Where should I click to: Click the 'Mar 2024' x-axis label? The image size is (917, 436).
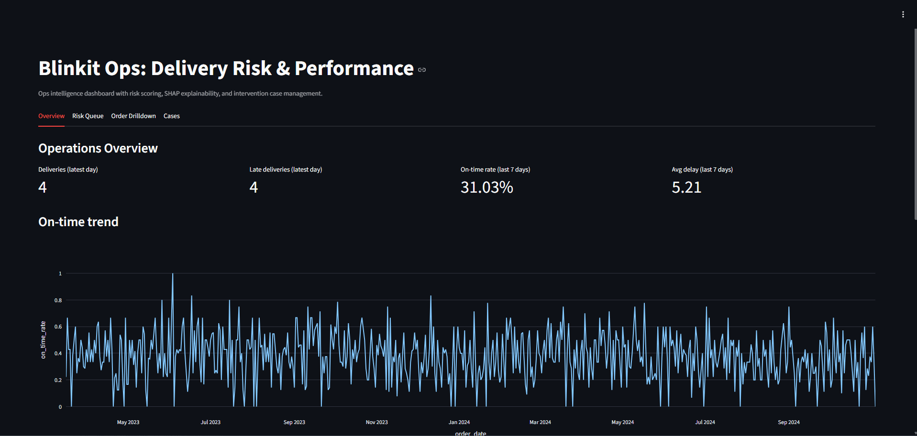pyautogui.click(x=540, y=422)
